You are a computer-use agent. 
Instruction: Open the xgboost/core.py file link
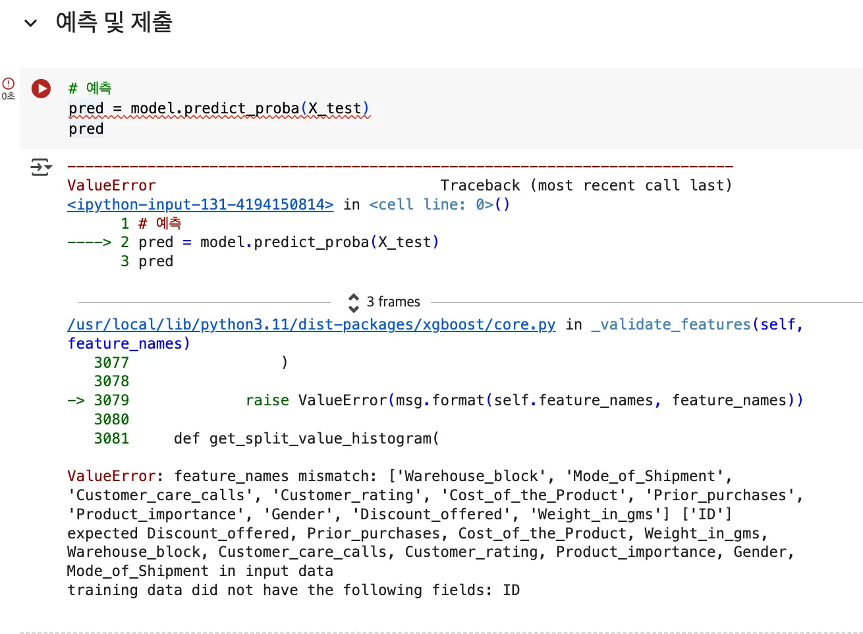point(311,324)
